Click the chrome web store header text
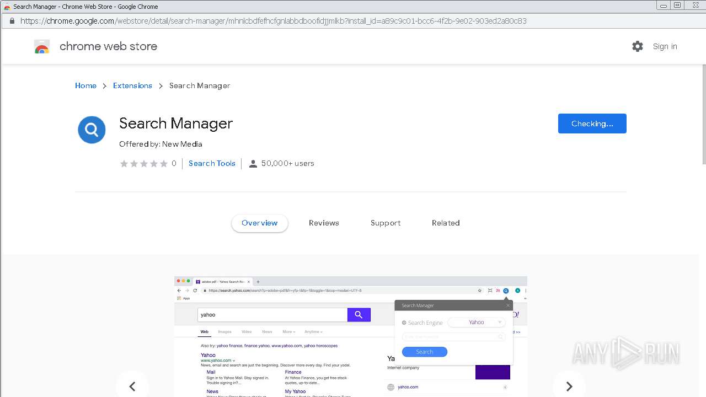Image resolution: width=706 pixels, height=397 pixels. [x=108, y=46]
